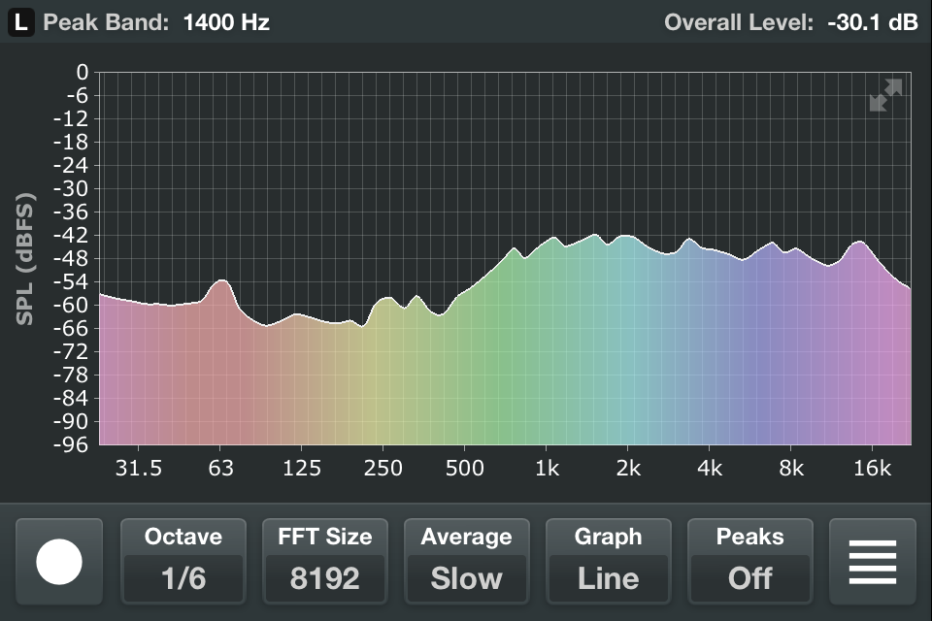Click the 8k frequency axis label

pyautogui.click(x=791, y=469)
